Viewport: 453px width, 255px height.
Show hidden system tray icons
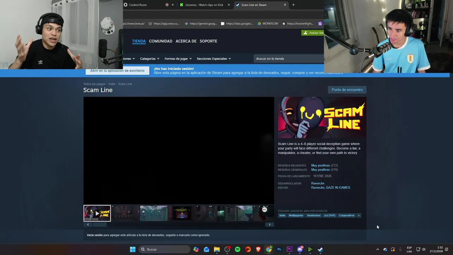[x=377, y=249]
